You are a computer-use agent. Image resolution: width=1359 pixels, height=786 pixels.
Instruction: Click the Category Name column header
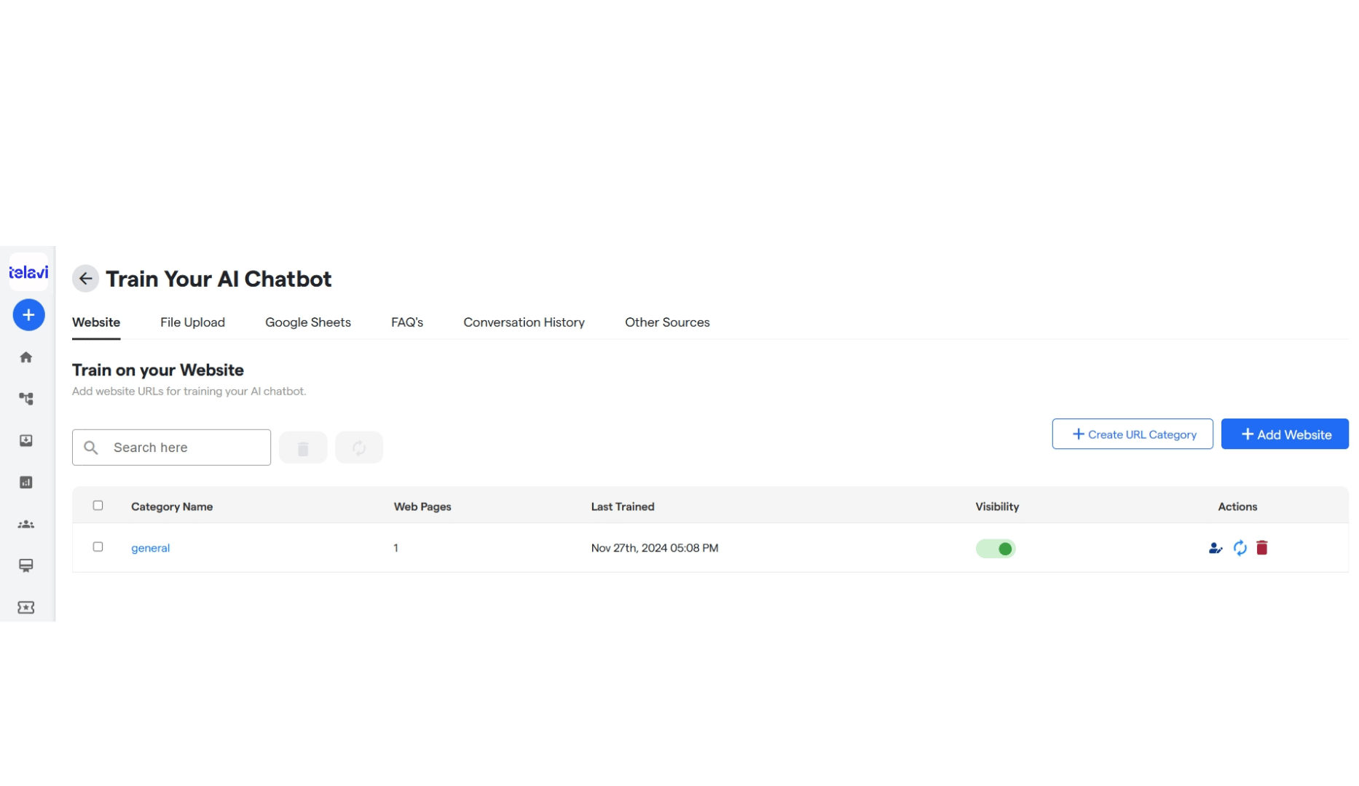coord(172,507)
